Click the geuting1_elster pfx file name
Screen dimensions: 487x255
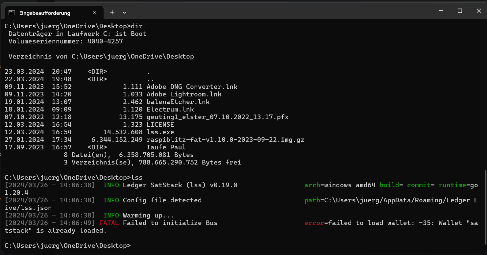[x=218, y=117]
